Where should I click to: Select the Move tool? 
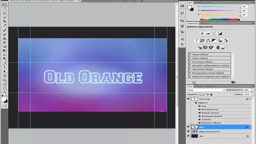tap(4, 5)
